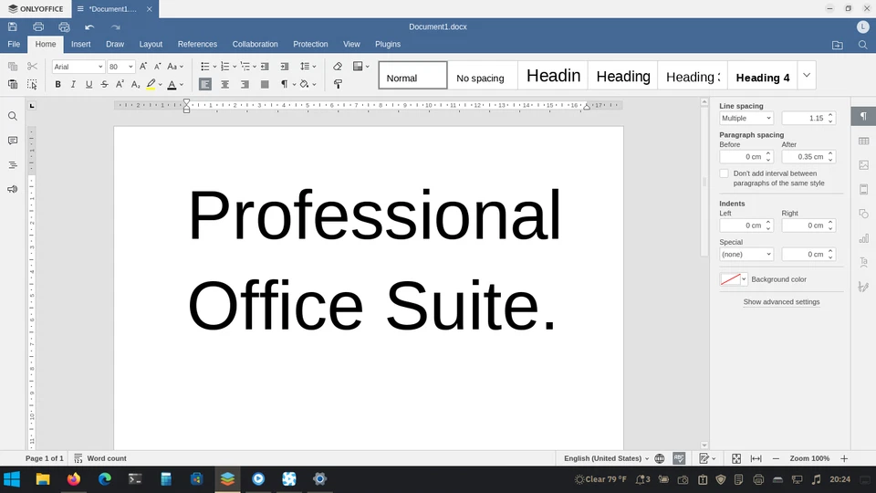
Task: Apply superscript formatting
Action: click(x=120, y=84)
